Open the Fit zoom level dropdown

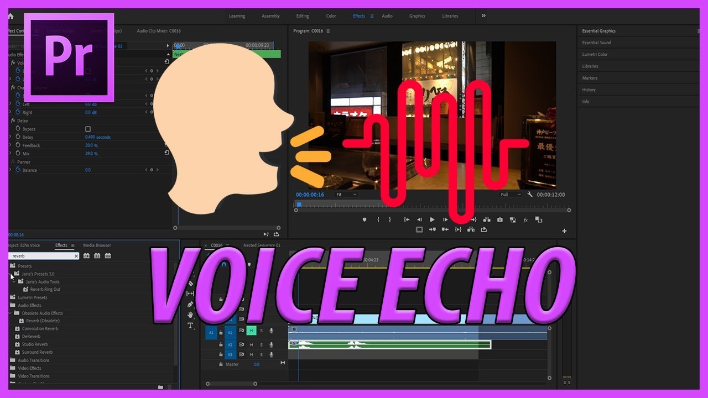tap(346, 194)
